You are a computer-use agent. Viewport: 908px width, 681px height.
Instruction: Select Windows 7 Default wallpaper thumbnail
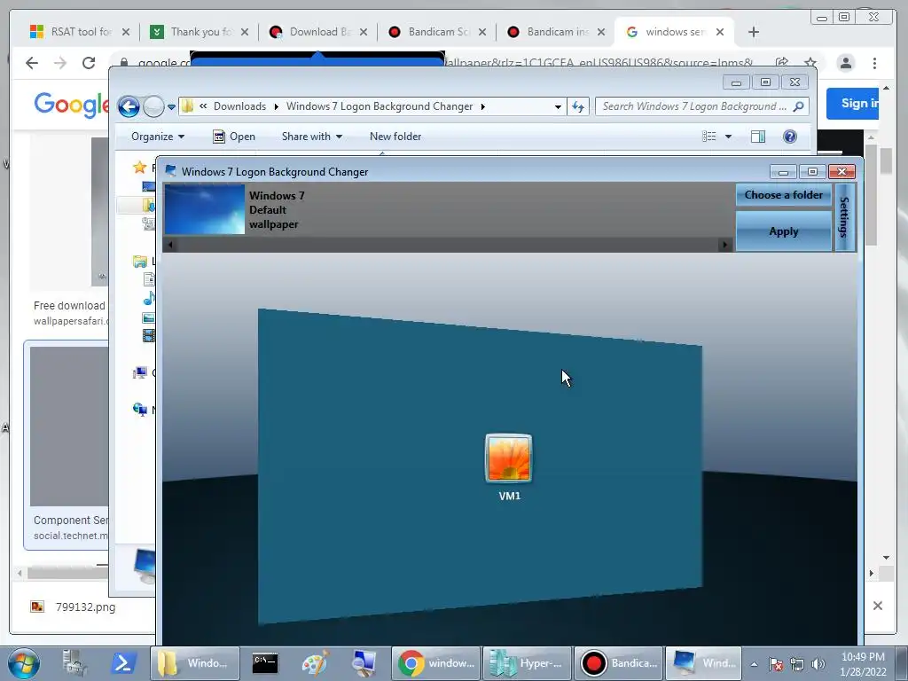coord(205,209)
